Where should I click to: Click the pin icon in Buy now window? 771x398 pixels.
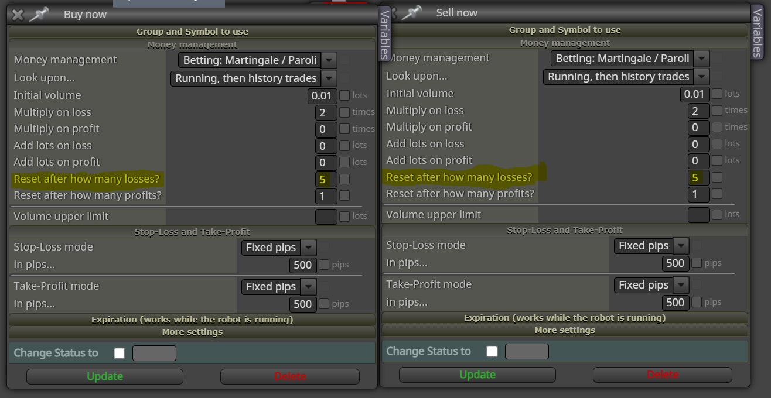[39, 14]
